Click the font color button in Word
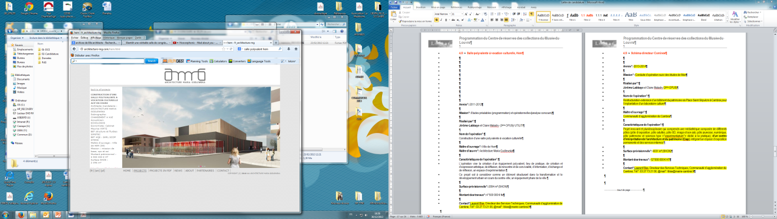 pos(482,20)
